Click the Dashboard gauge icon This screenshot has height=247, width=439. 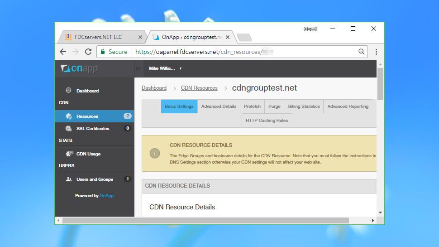click(68, 90)
